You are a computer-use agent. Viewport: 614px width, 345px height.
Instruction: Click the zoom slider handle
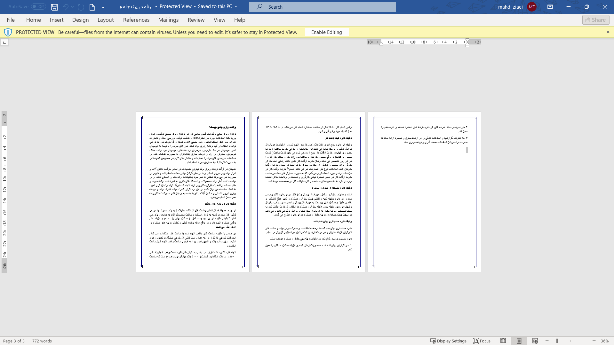pos(557,341)
